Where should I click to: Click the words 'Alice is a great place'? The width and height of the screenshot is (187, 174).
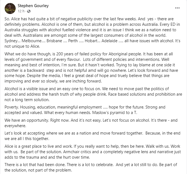(23, 146)
